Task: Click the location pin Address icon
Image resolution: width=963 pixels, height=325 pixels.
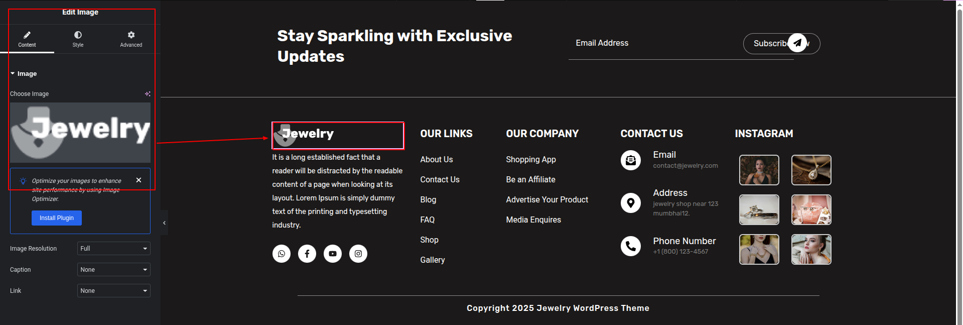Action: pyautogui.click(x=631, y=203)
